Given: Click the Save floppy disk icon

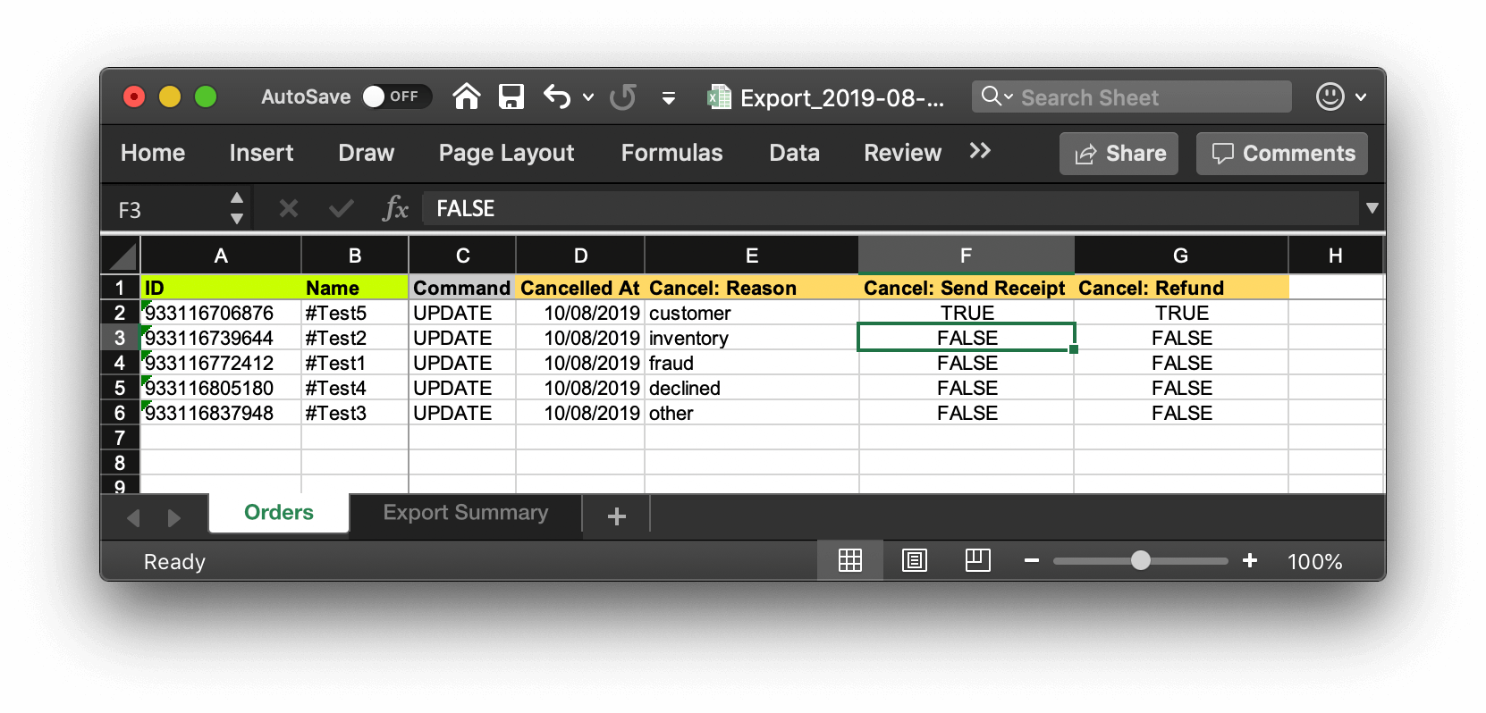Looking at the screenshot, I should coord(511,96).
